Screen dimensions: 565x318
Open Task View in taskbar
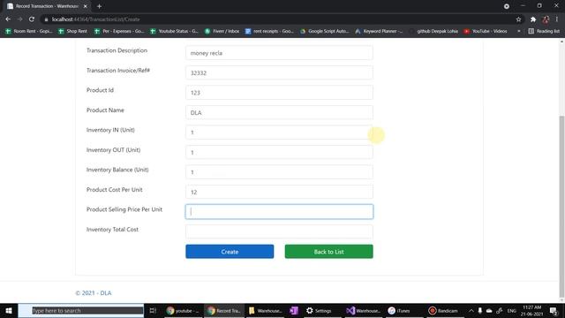[153, 310]
